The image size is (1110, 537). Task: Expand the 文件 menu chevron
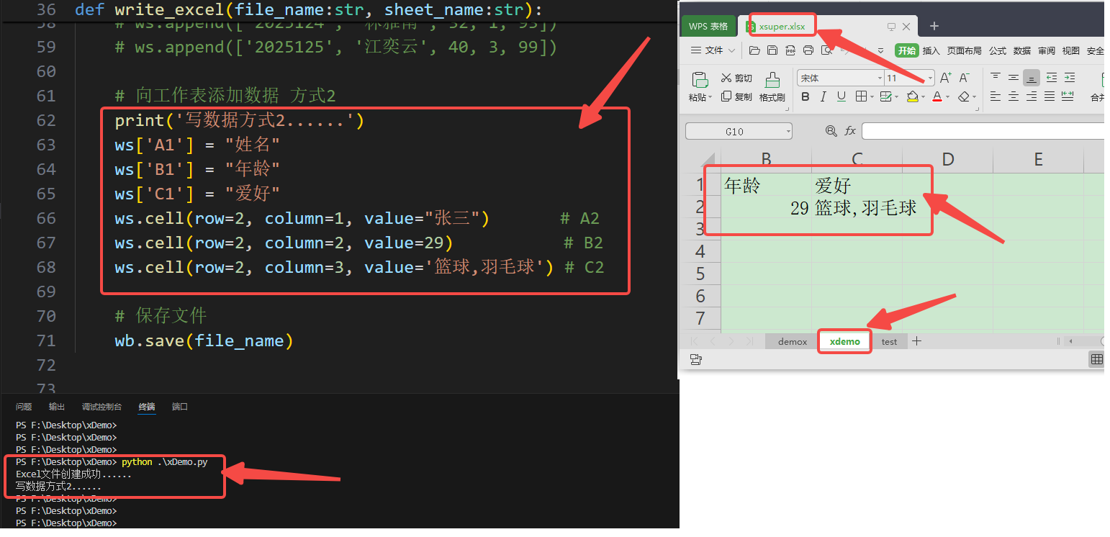(731, 50)
